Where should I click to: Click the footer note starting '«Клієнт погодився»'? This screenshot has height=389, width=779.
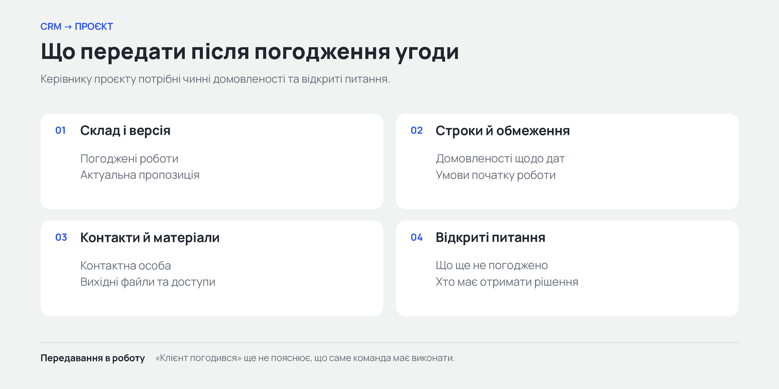[x=305, y=358]
